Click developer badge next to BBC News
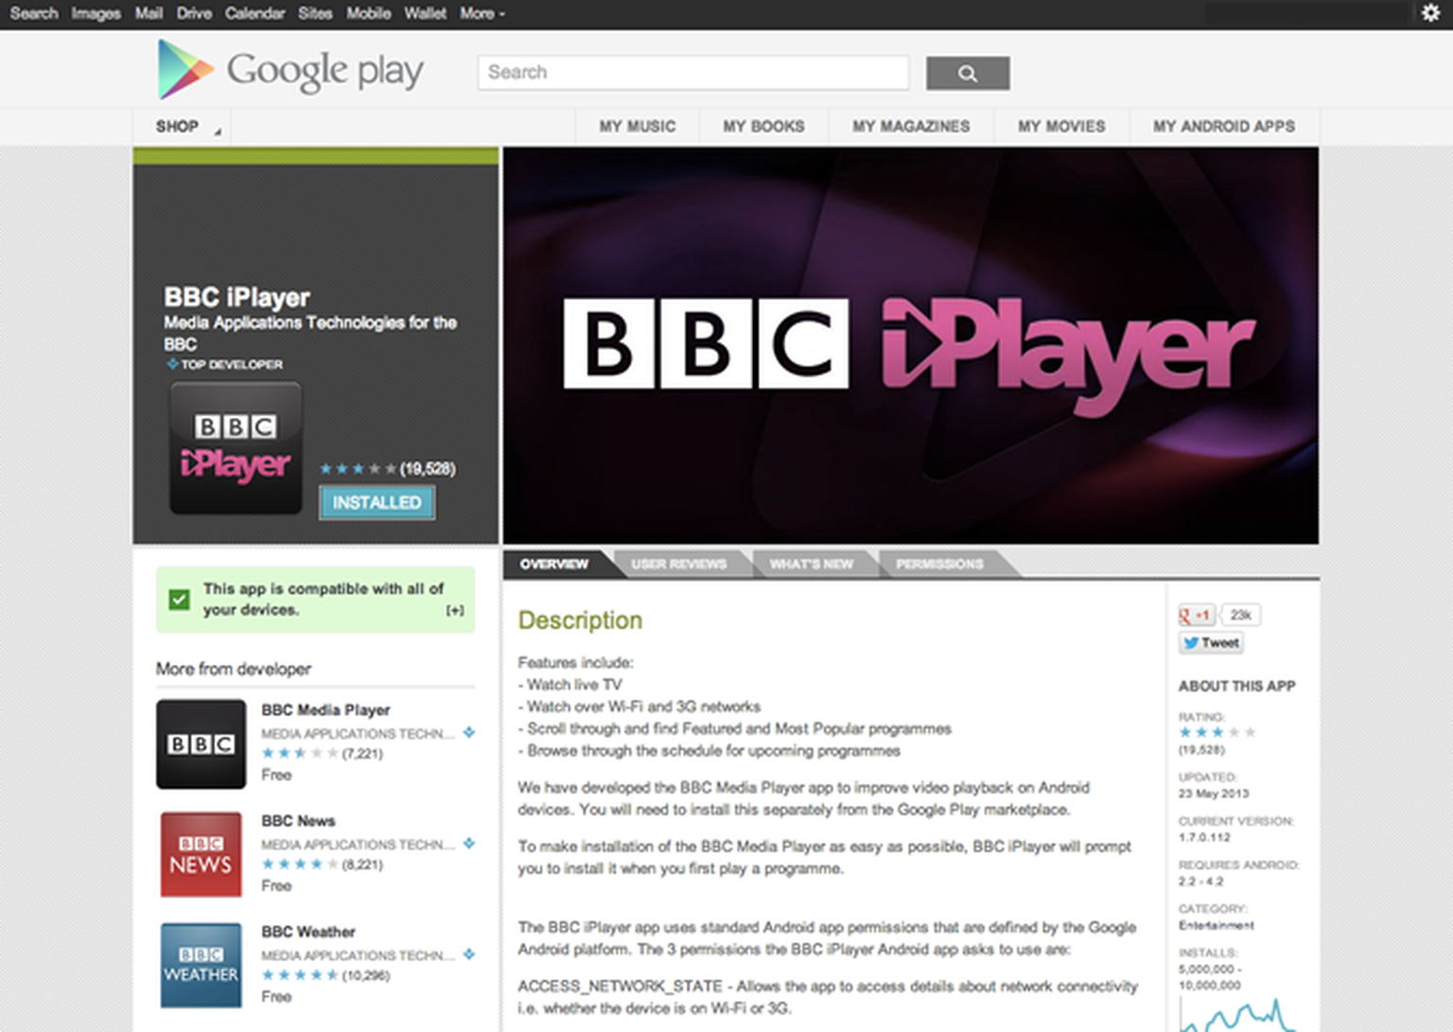The height and width of the screenshot is (1032, 1453). pyautogui.click(x=468, y=843)
